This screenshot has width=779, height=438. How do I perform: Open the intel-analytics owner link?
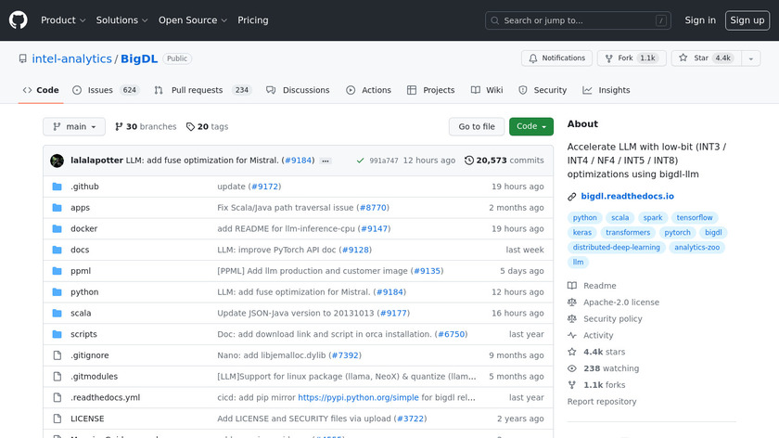pyautogui.click(x=72, y=58)
